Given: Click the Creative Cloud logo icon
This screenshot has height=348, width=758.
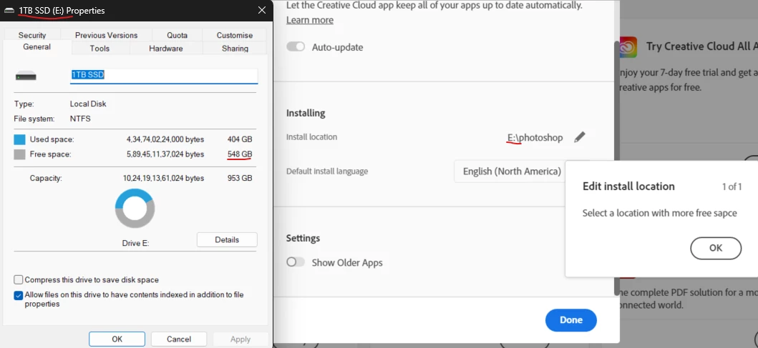Looking at the screenshot, I should point(628,48).
